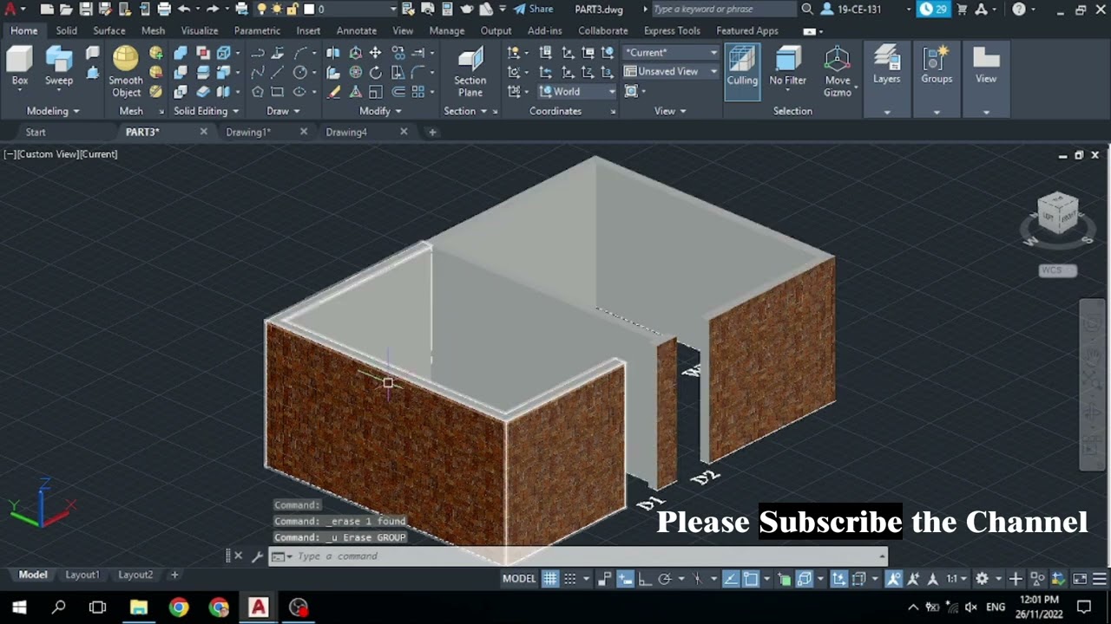Toggle 2D object snap in status bar
Viewport: 1111px width, 624px height.
click(751, 579)
